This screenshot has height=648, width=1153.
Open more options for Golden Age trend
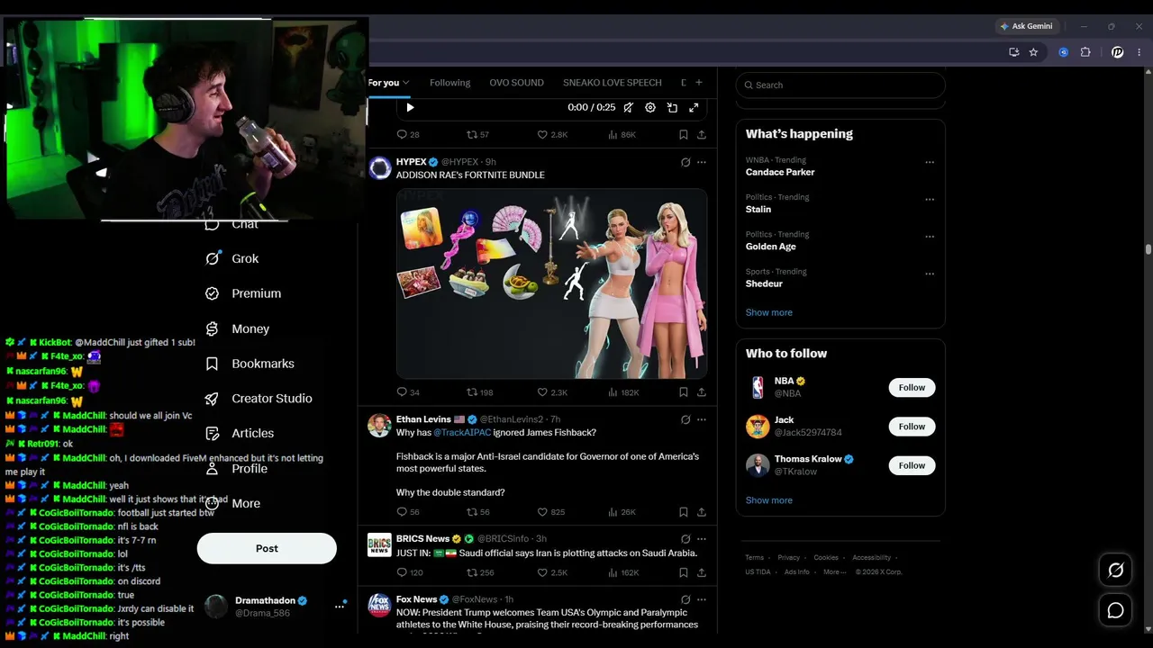[930, 237]
